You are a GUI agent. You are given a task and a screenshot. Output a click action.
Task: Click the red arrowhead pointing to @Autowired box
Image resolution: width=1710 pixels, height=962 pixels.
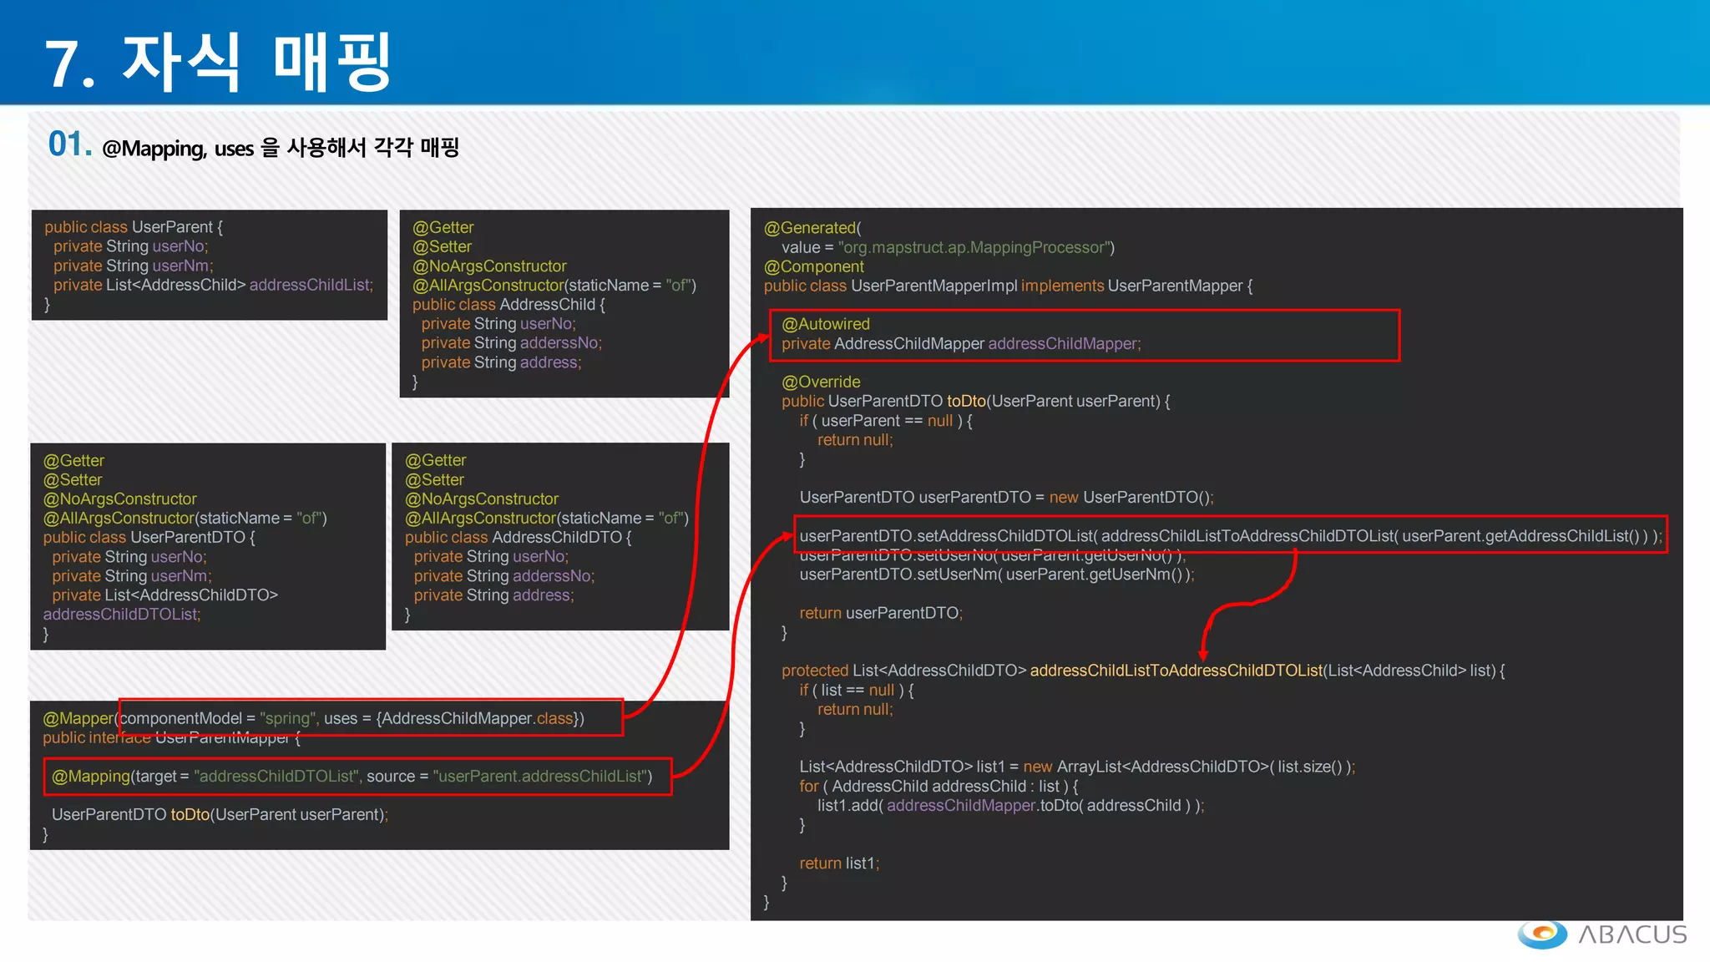(x=761, y=337)
